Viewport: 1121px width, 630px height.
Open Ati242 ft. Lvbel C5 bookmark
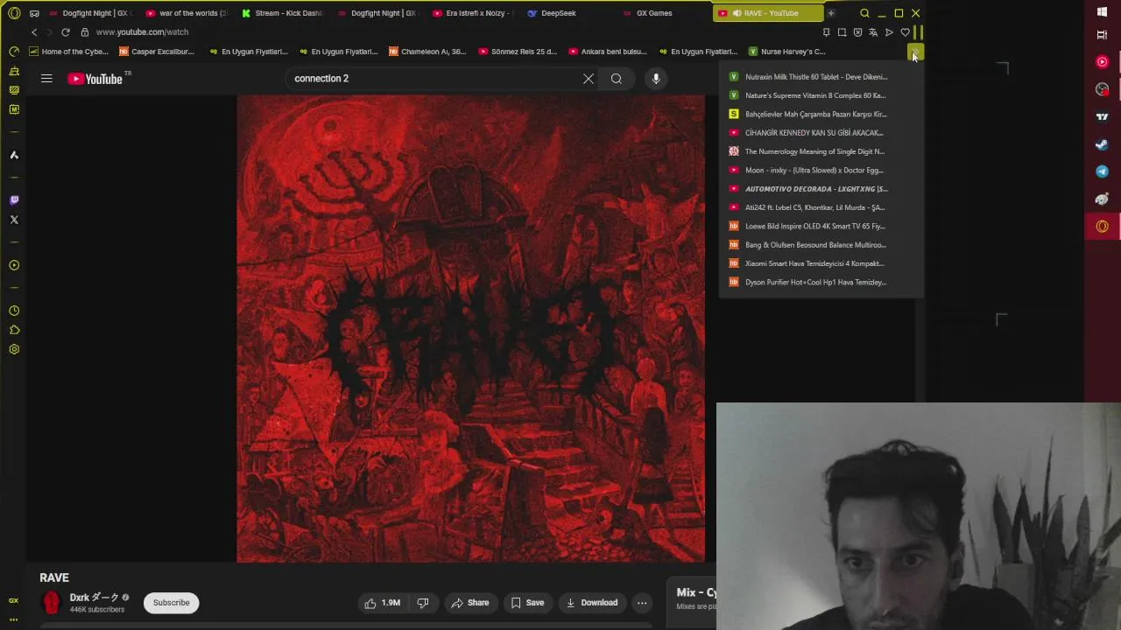pyautogui.click(x=821, y=207)
